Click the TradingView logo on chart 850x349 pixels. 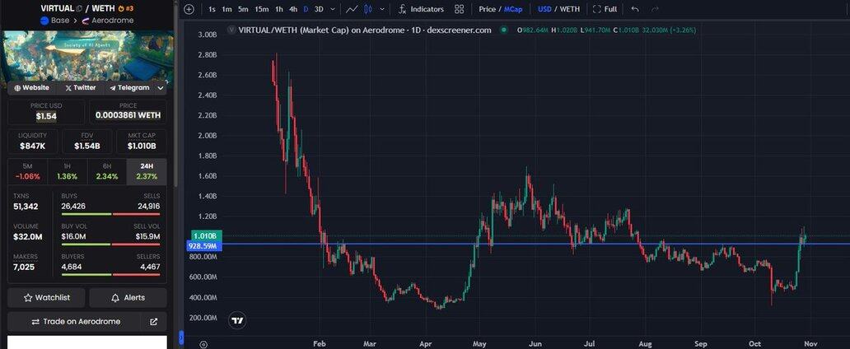pyautogui.click(x=237, y=320)
